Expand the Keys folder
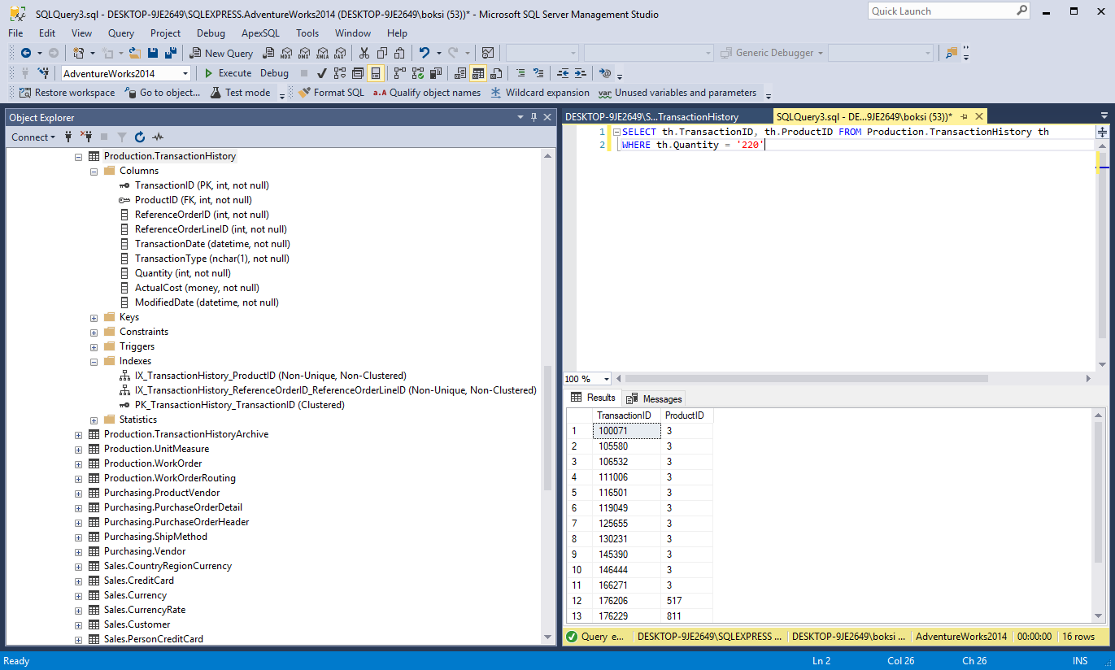This screenshot has width=1115, height=670. [94, 317]
